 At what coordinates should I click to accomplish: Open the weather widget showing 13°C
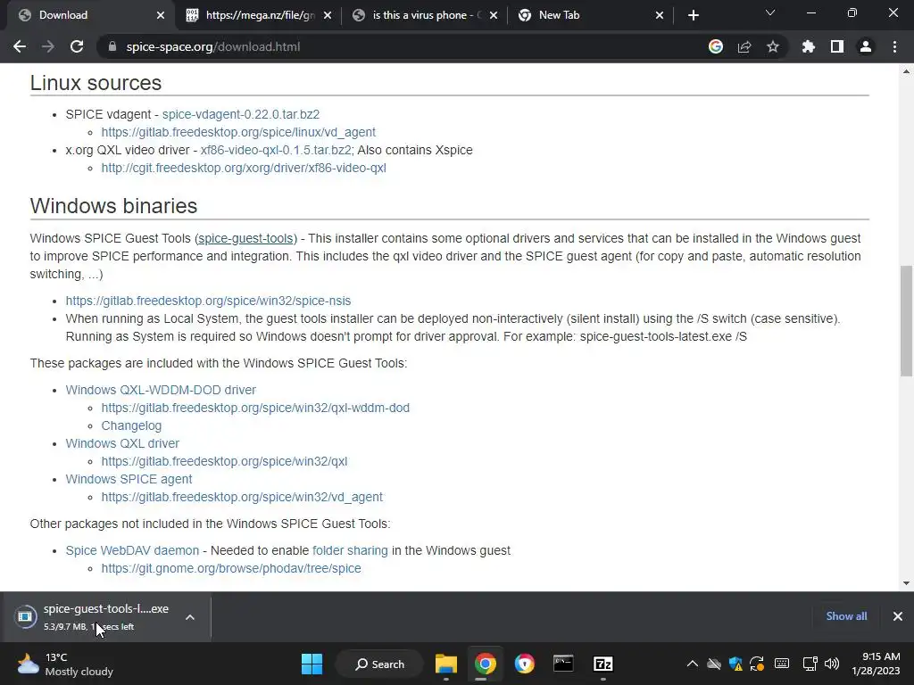coord(64,664)
